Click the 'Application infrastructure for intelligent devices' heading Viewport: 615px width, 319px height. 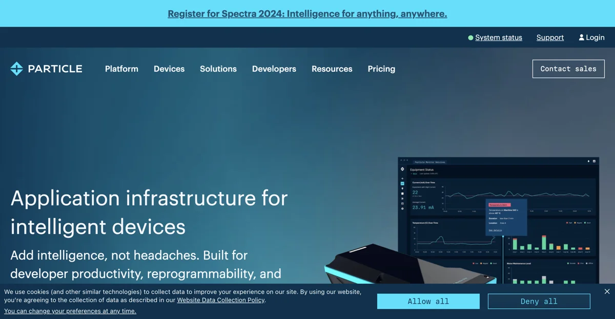tap(149, 212)
